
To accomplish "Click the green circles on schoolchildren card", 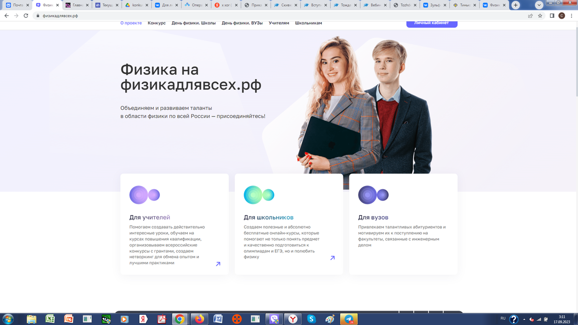I will [259, 195].
